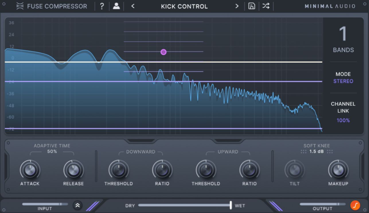Change the number of bands value
This screenshot has height=213, width=369.
point(343,34)
